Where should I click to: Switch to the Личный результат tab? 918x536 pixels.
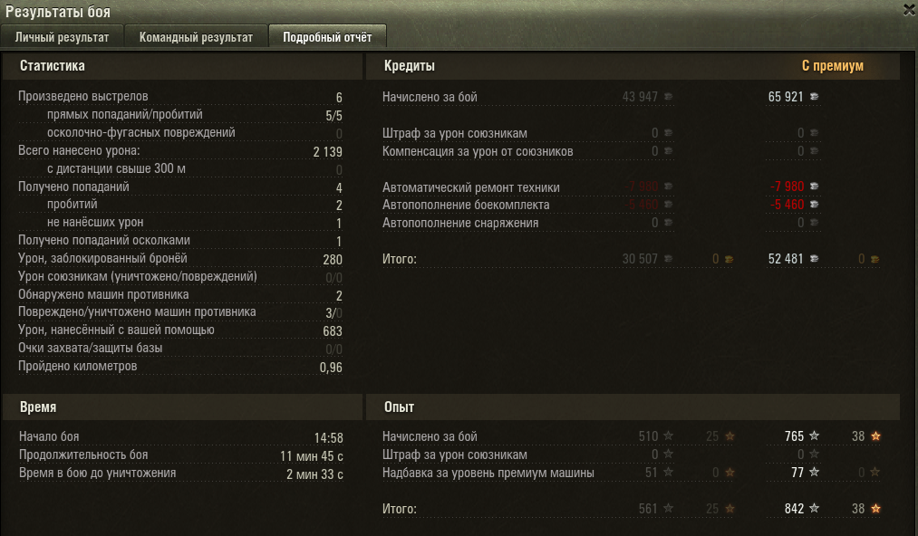[x=62, y=37]
